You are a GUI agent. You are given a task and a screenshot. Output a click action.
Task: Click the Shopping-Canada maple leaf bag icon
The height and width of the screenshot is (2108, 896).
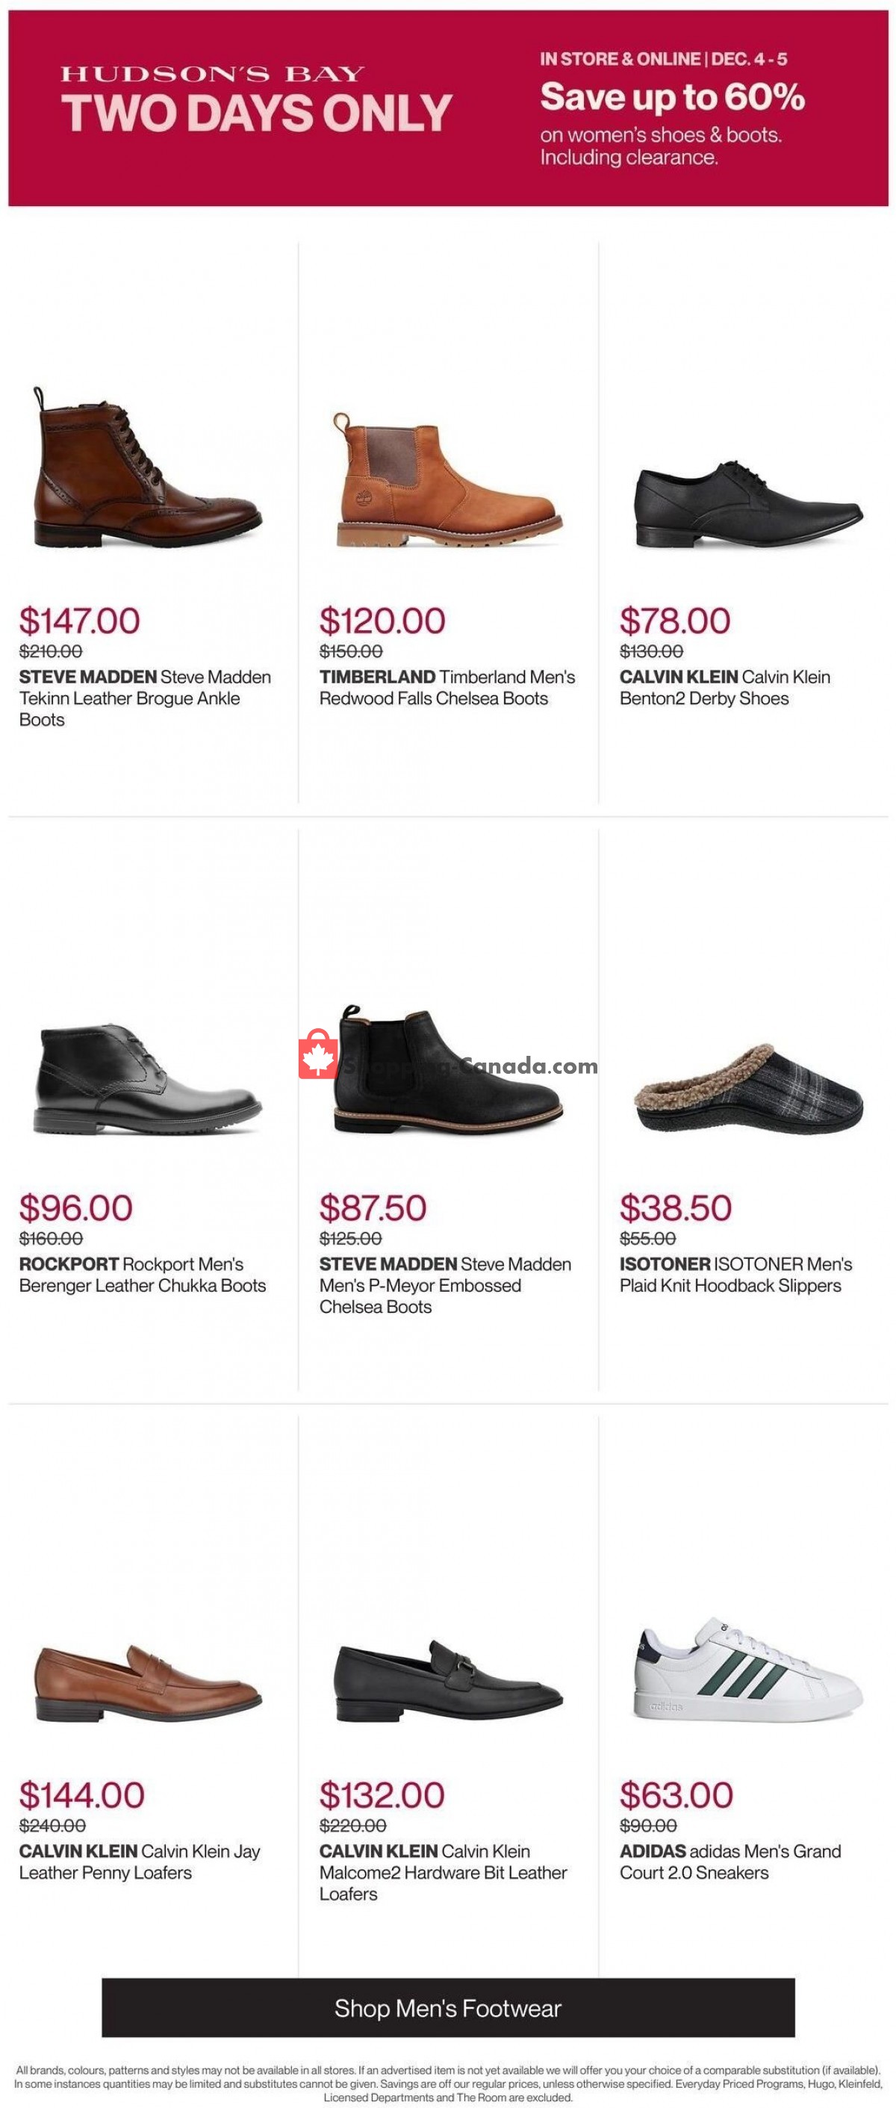point(317,1056)
